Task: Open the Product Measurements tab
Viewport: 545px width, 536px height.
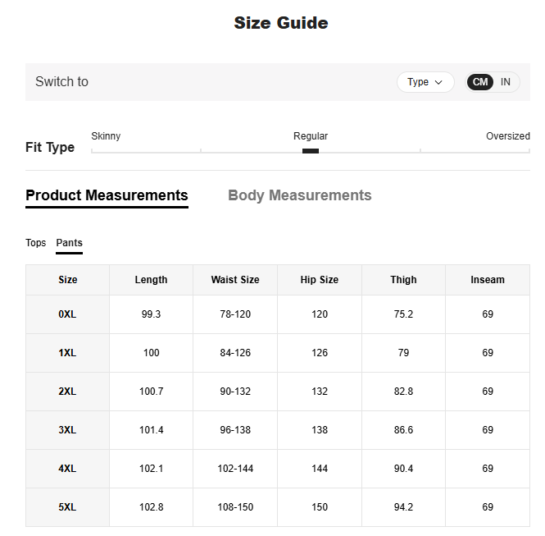Action: 107,195
